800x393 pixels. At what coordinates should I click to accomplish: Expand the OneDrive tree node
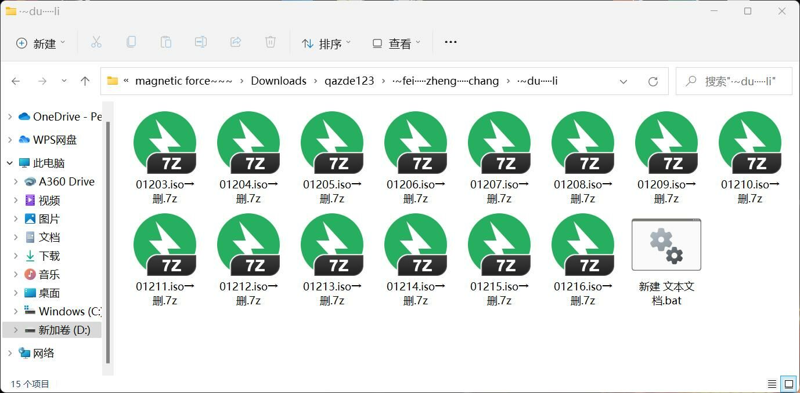click(x=10, y=117)
